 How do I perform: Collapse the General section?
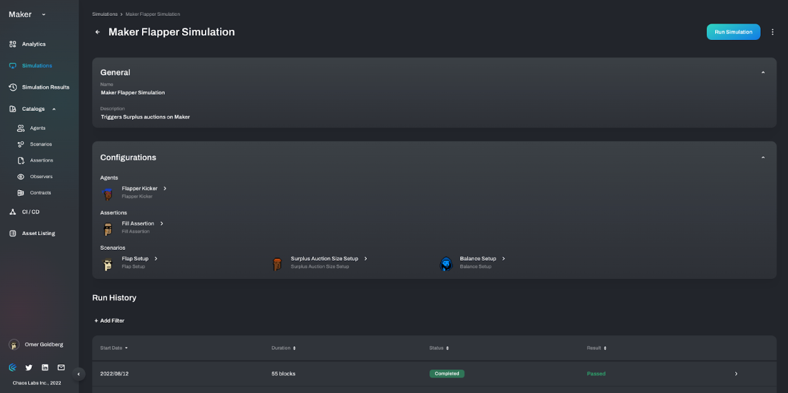tap(763, 72)
